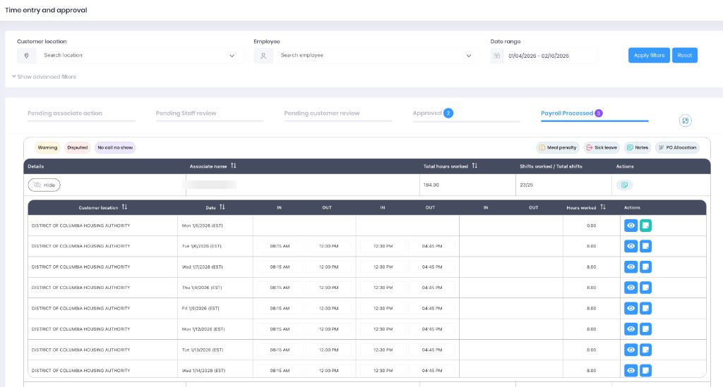This screenshot has width=723, height=387.
Task: Click the Warning legend tag
Action: pos(47,148)
